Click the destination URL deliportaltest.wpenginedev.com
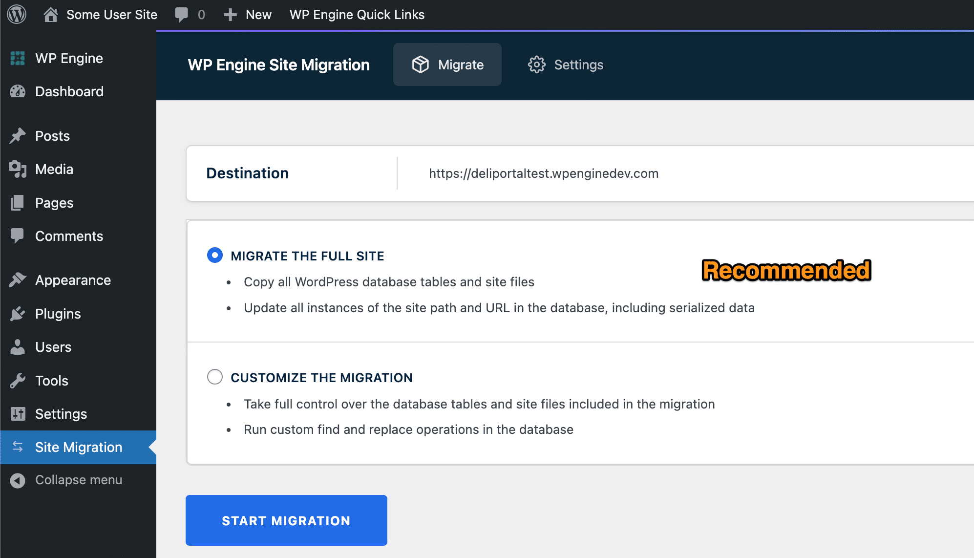This screenshot has height=558, width=974. (543, 173)
